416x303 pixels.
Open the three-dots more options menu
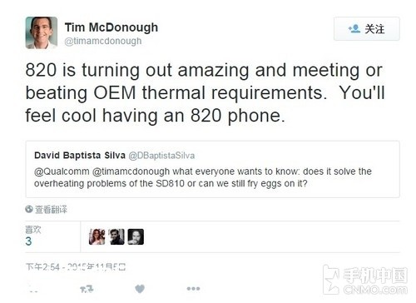[x=193, y=289]
